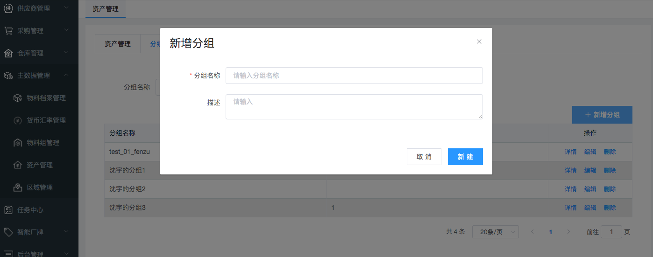This screenshot has width=653, height=257.
Task: Click the warehouse icon beside 仓库管理
Action: click(8, 53)
